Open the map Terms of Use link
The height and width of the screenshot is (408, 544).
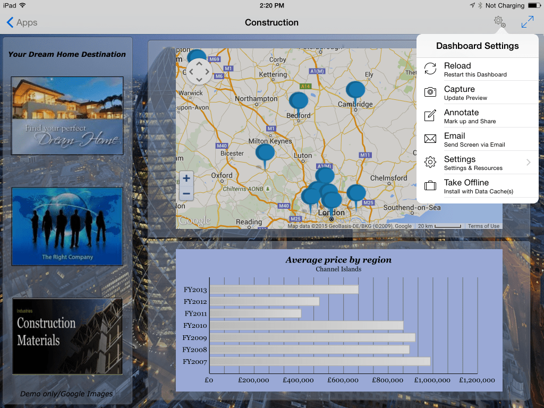coord(483,226)
